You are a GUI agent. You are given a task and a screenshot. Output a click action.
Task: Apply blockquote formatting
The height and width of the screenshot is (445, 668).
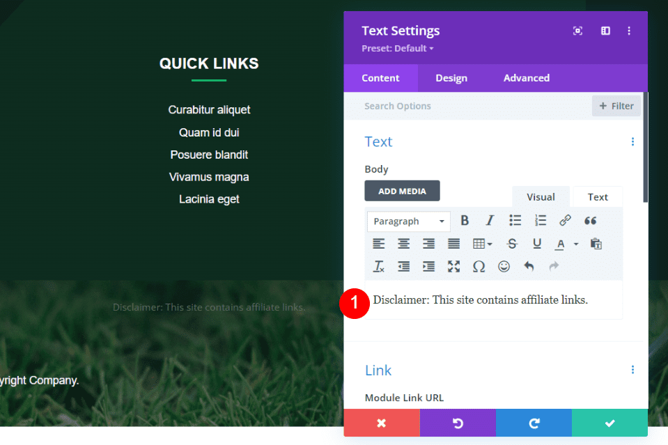pos(590,220)
